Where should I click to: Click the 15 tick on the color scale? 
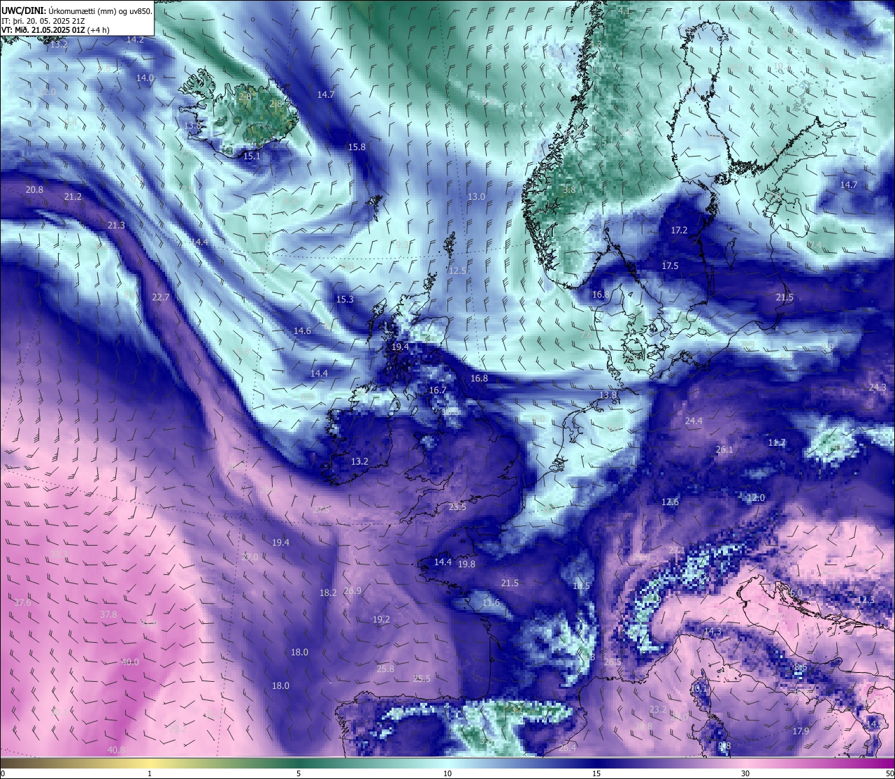click(596, 773)
